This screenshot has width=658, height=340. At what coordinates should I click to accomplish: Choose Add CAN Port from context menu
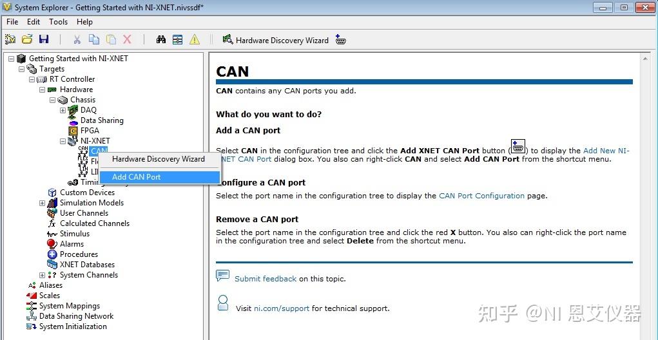click(159, 177)
